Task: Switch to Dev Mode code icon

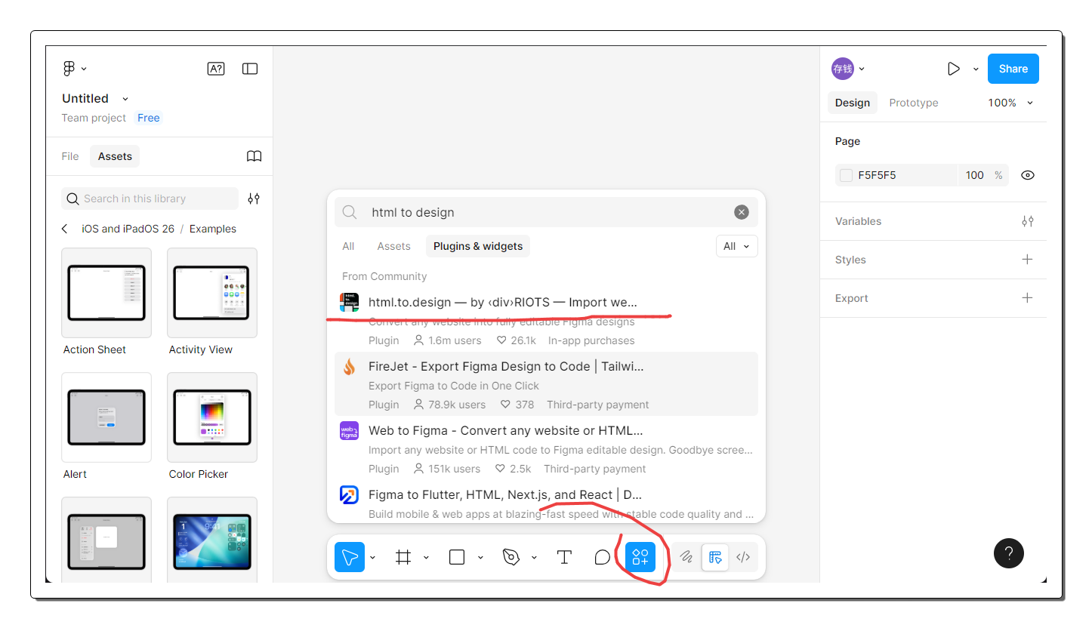Action: tap(743, 557)
